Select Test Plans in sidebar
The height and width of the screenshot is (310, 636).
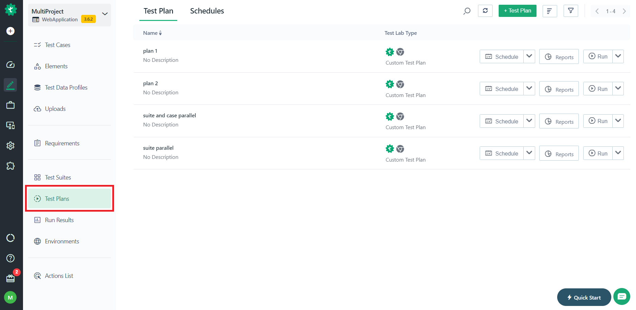(69, 199)
